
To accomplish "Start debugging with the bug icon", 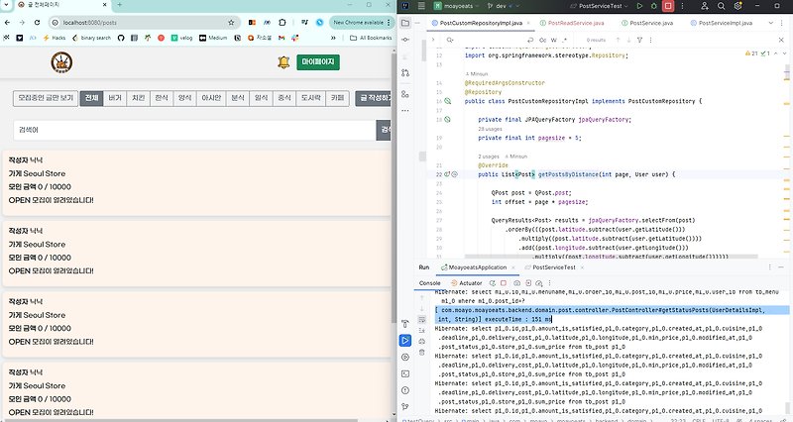I will point(653,6).
